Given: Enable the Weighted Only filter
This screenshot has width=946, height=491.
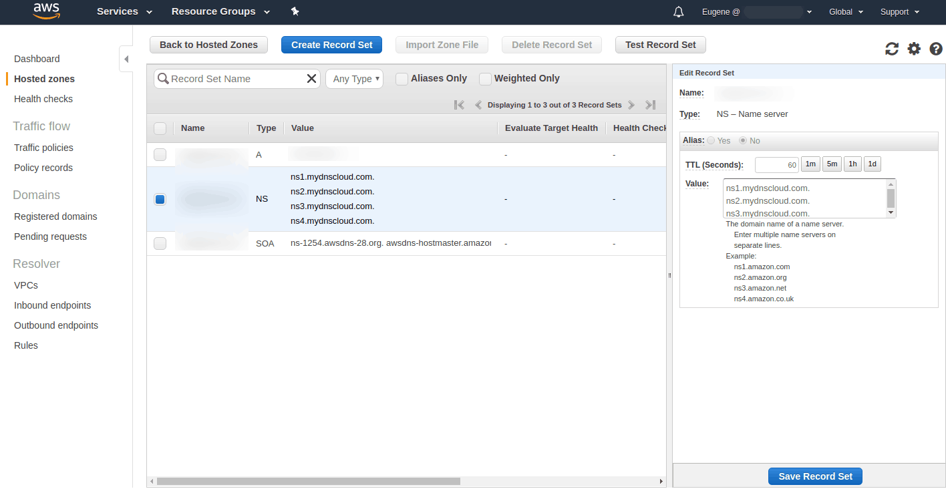Looking at the screenshot, I should 485,78.
